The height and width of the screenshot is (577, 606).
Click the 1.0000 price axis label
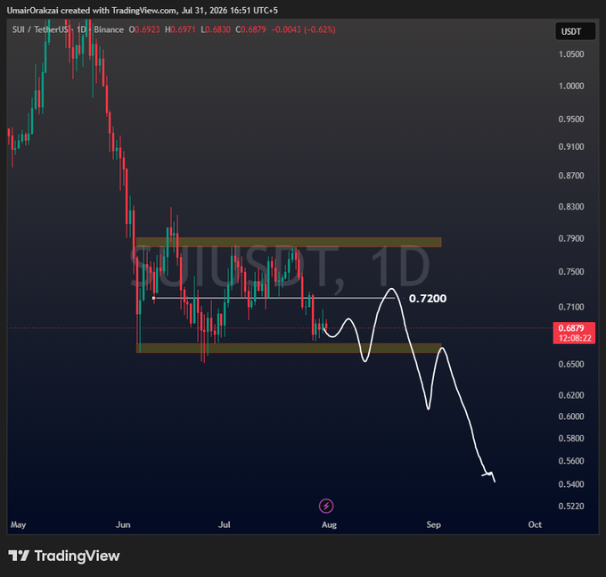[x=571, y=86]
